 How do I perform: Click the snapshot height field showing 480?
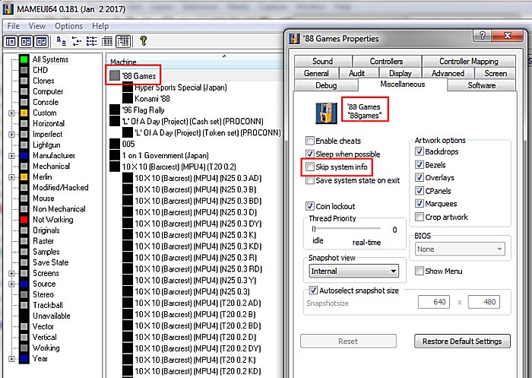click(x=484, y=302)
